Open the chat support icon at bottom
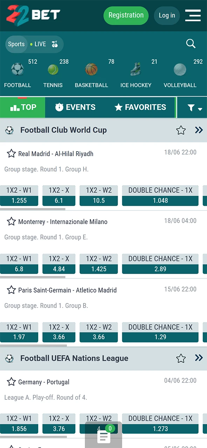Screen dimensions: 207x448 coord(103,437)
